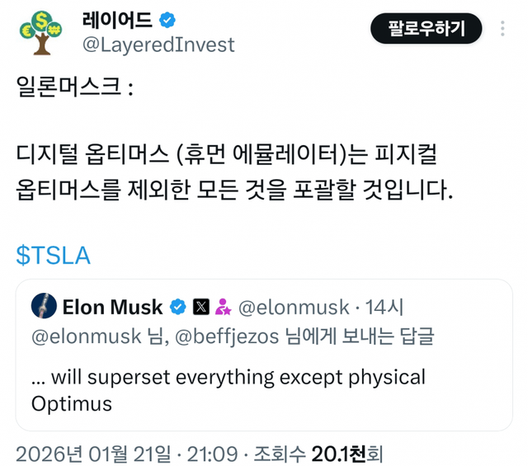Click the 레이어드 money tree profile avatar
Screen dimensions: 528x466
40,32
